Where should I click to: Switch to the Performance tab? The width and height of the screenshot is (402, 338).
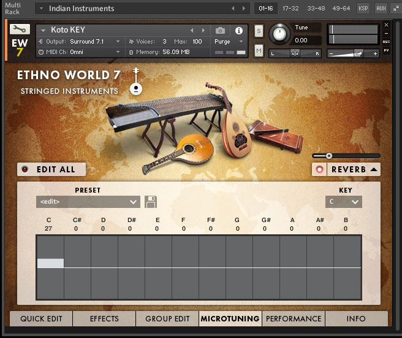(x=294, y=319)
